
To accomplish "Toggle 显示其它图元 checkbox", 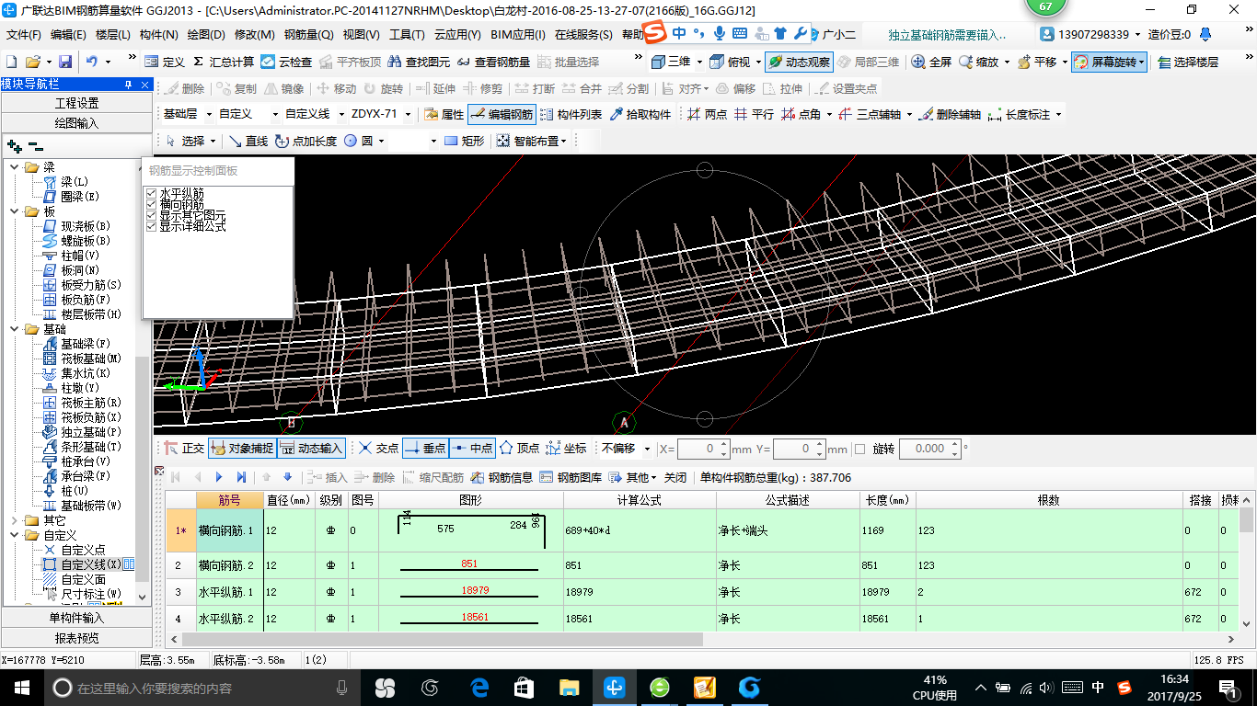I will (152, 215).
